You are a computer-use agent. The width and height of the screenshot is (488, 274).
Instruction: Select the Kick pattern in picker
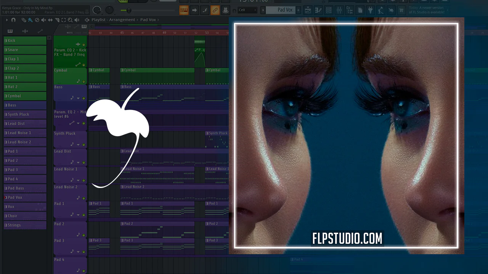25,41
